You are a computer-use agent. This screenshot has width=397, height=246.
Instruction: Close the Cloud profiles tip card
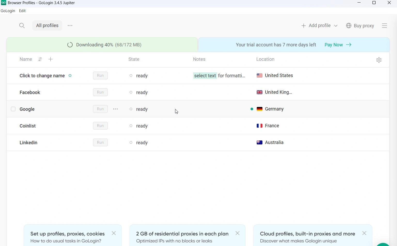(364, 233)
